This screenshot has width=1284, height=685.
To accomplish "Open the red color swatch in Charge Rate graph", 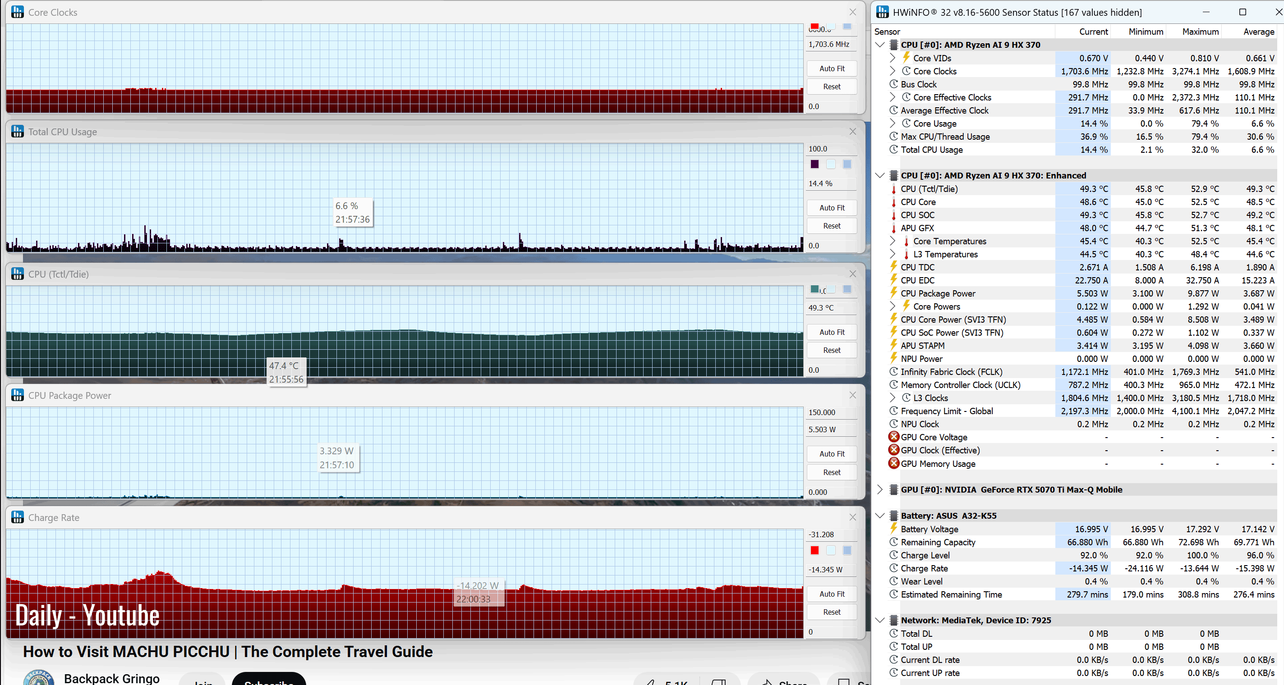I will [815, 550].
